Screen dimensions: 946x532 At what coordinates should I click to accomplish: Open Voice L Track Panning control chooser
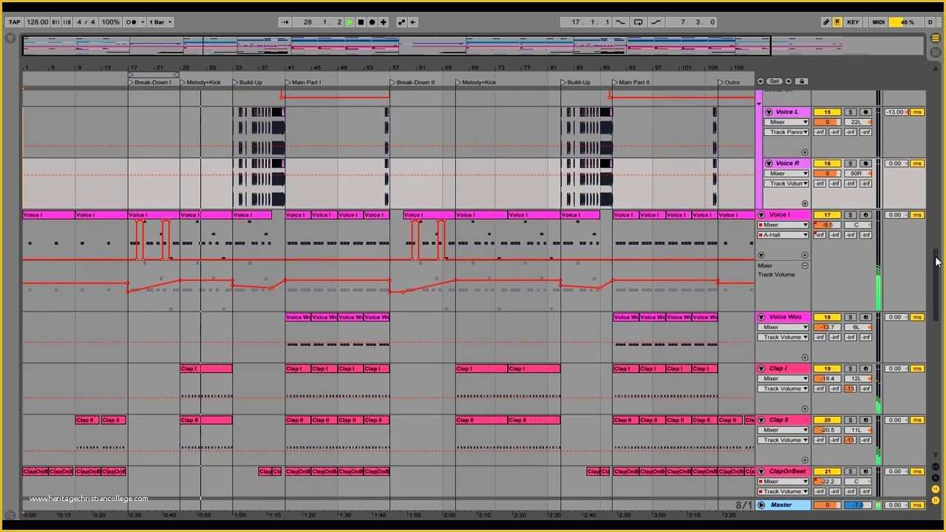pyautogui.click(x=786, y=132)
